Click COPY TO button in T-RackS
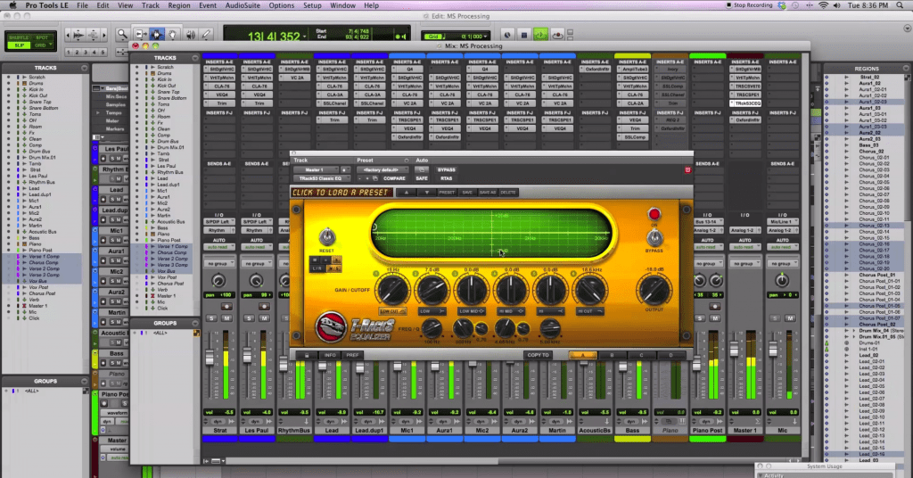The height and width of the screenshot is (478, 913). click(538, 355)
